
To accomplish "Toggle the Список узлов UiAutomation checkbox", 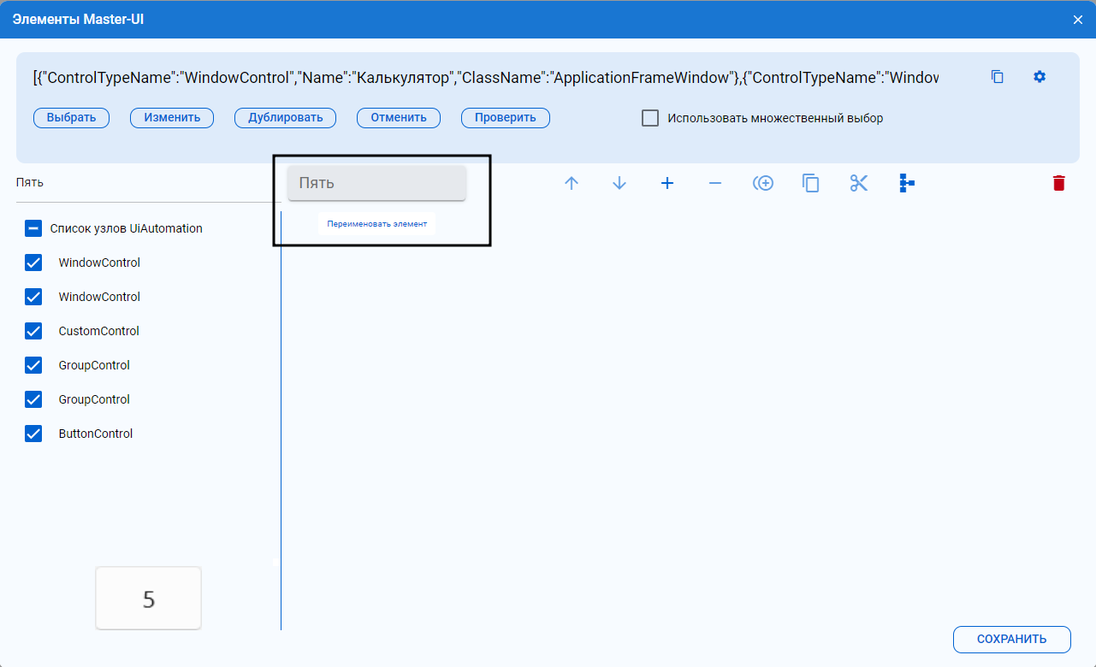I will click(33, 228).
